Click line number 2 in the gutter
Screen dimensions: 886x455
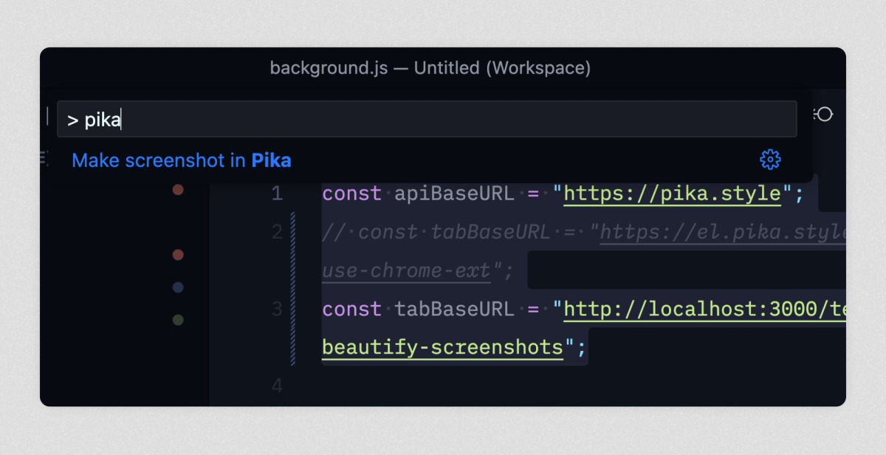(277, 233)
